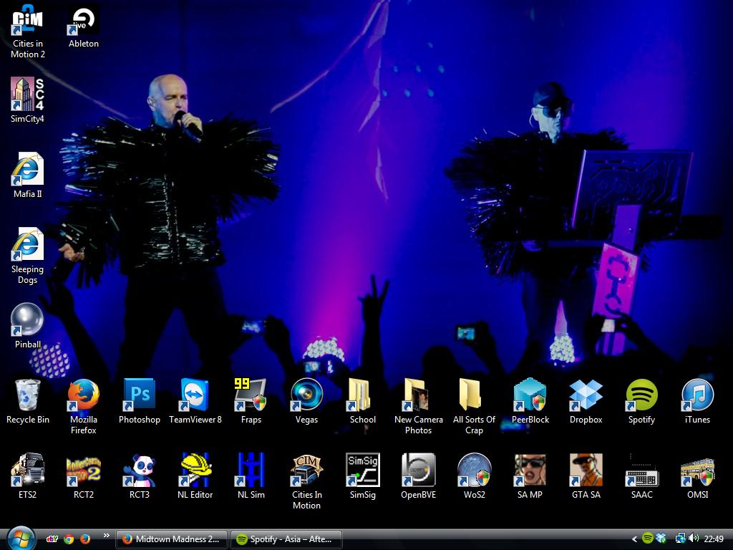The image size is (733, 550).
Task: Launch the Ableton Live desktop icon
Action: (x=84, y=20)
